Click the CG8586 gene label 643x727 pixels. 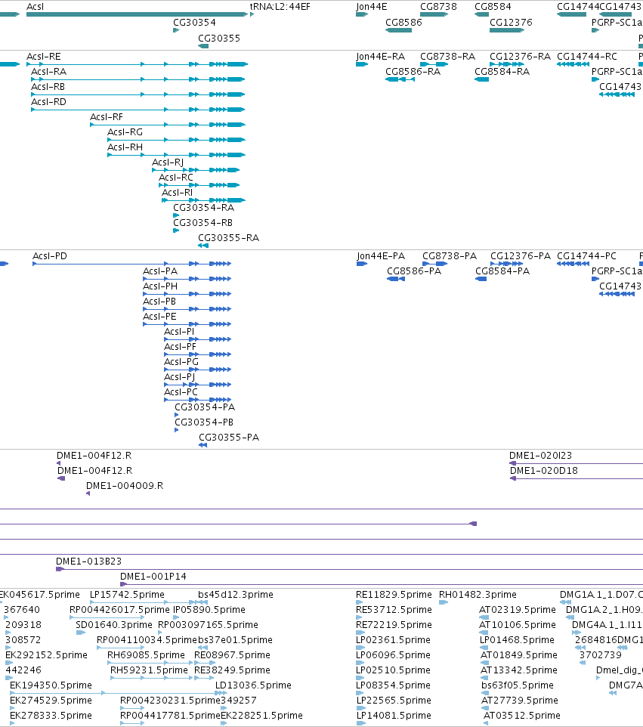pos(403,22)
